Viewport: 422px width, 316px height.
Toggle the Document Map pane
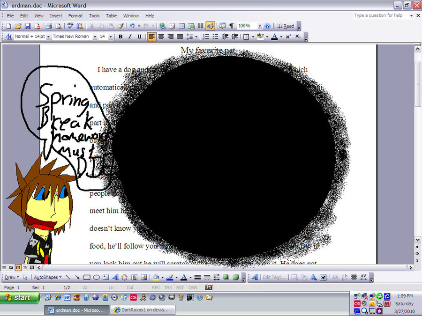pos(222,26)
